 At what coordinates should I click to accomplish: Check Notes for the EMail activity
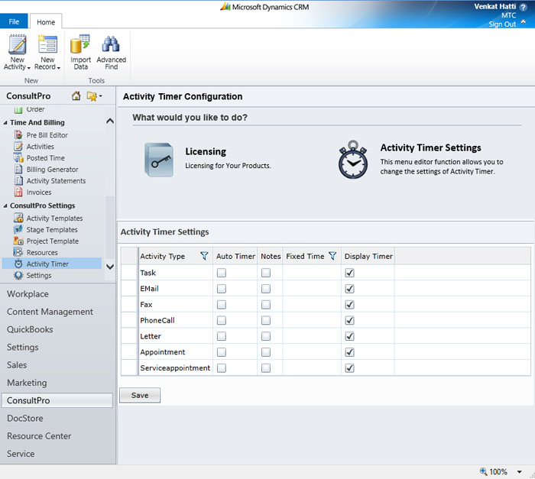tap(266, 289)
